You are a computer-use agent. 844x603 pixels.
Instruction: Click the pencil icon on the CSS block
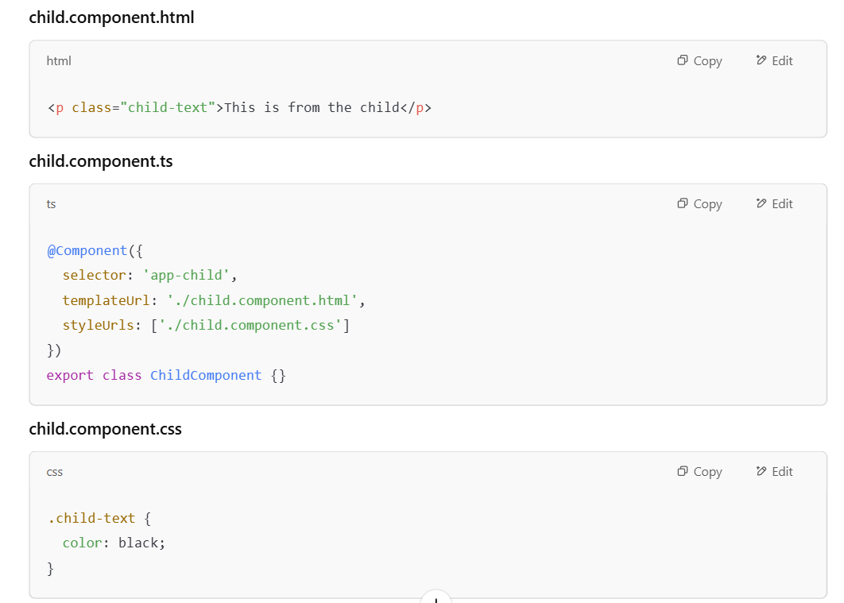pyautogui.click(x=761, y=471)
